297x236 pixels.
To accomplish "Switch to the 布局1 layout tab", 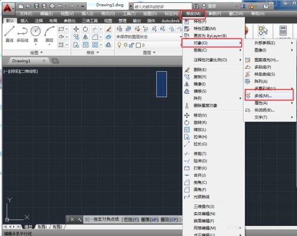I will click(x=42, y=227).
